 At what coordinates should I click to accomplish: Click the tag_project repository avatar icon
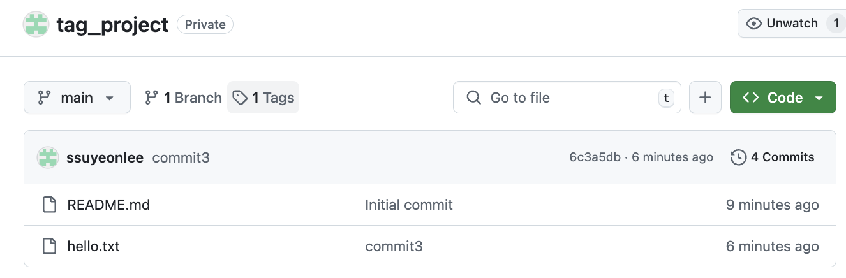[36, 24]
